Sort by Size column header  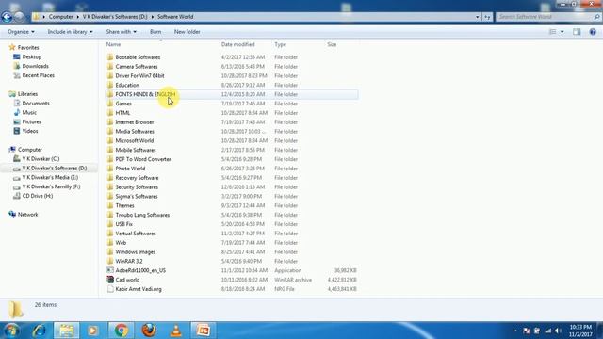[x=332, y=44]
